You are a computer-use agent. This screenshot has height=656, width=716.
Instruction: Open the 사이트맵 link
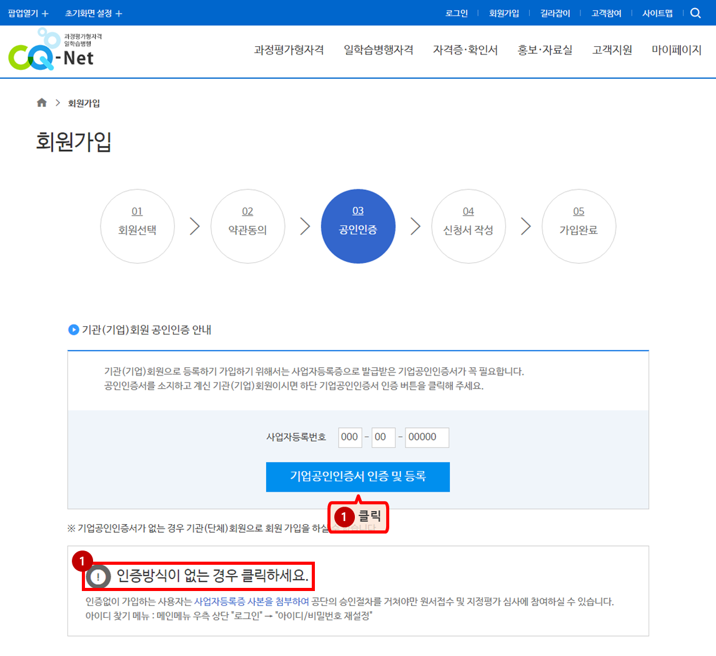tap(657, 13)
